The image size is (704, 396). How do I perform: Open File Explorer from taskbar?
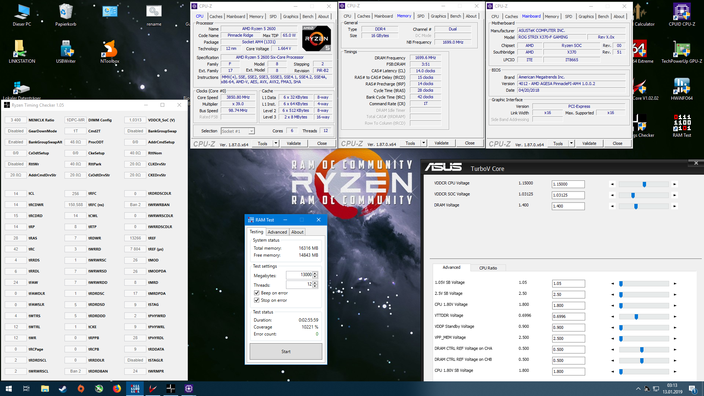45,389
